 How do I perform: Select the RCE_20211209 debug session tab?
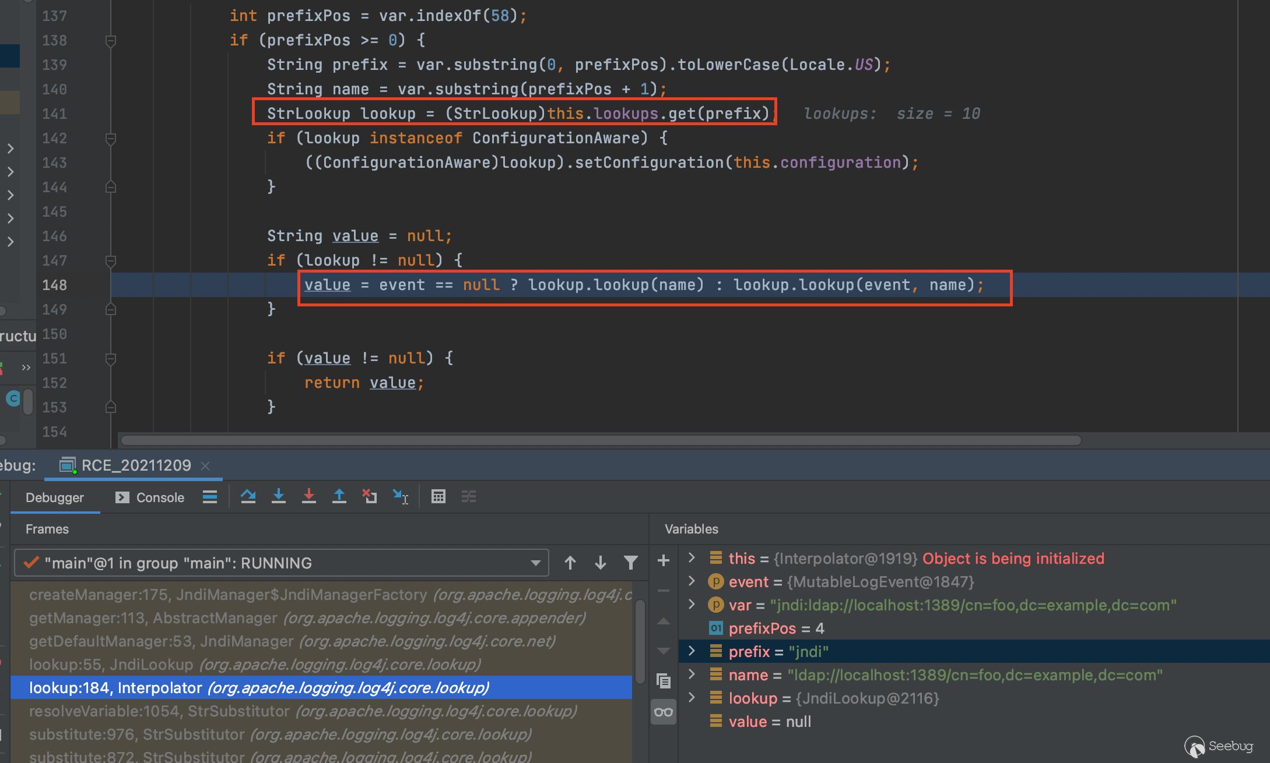coord(135,465)
